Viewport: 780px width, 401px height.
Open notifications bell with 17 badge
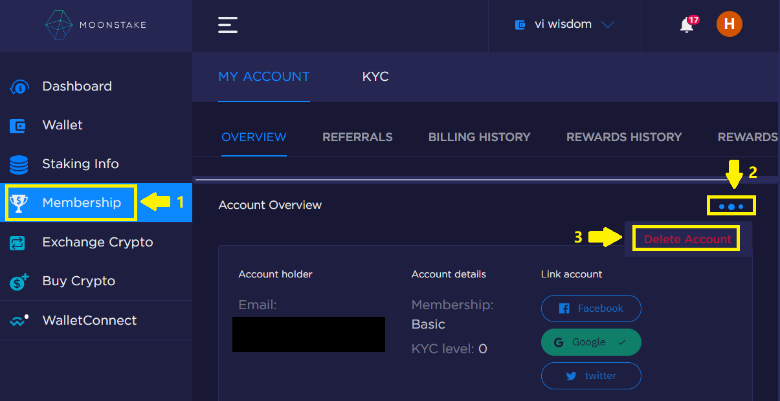coord(687,25)
